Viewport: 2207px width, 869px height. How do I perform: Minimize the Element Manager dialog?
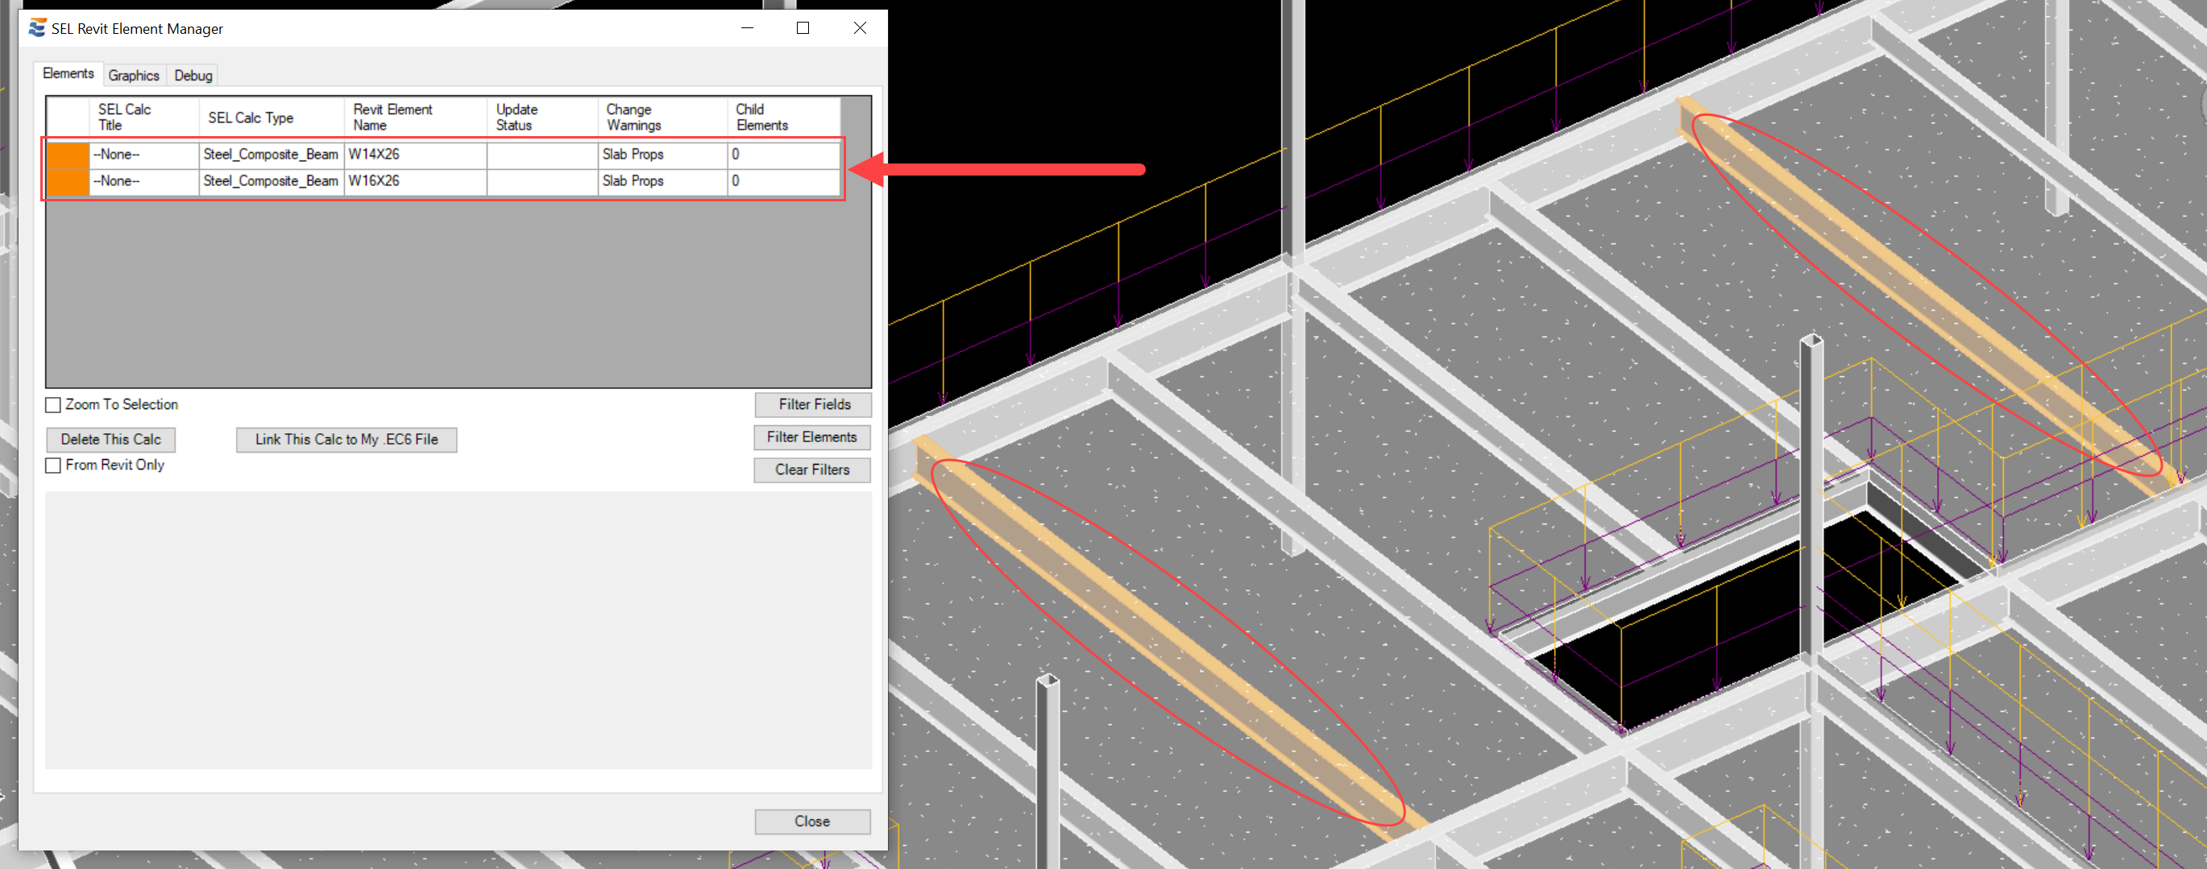coord(747,28)
